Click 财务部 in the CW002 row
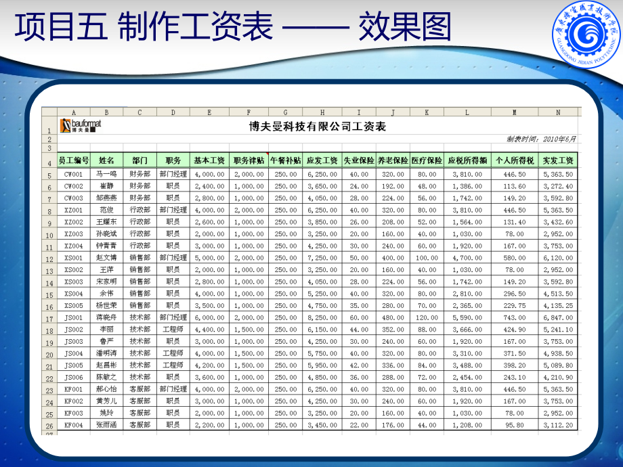The height and width of the screenshot is (467, 623). coord(140,186)
